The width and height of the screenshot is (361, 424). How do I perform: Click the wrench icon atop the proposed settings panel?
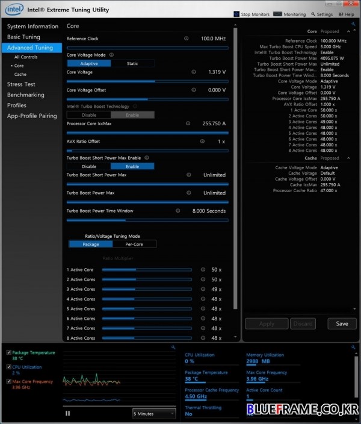point(353,24)
